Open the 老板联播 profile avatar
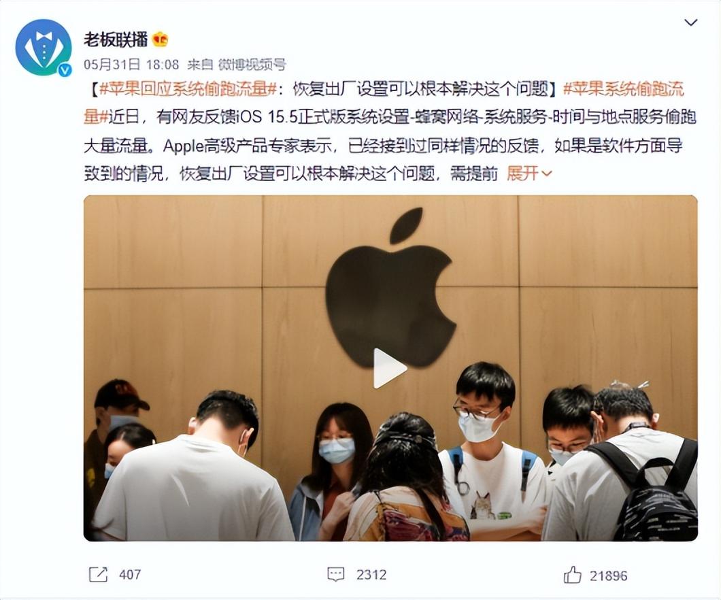 click(44, 48)
